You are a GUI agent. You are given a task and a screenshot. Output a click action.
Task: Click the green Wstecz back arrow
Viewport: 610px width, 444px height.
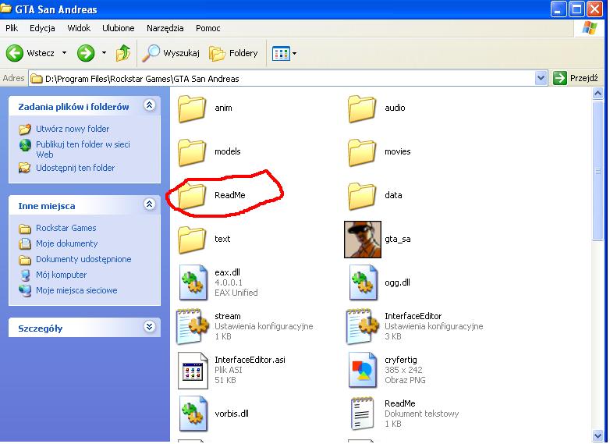(x=15, y=53)
